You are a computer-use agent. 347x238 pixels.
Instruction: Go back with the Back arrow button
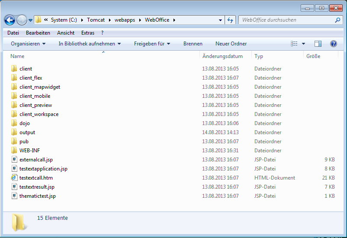(x=10, y=20)
